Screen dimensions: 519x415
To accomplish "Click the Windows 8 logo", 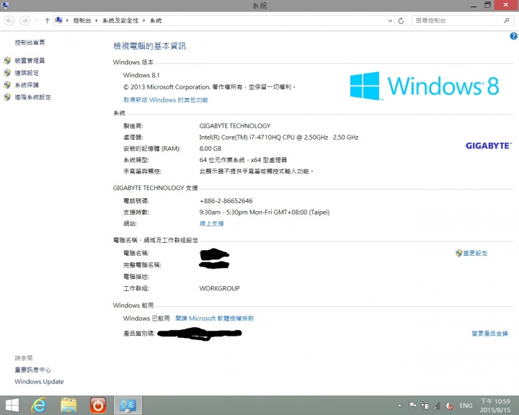I will (425, 86).
